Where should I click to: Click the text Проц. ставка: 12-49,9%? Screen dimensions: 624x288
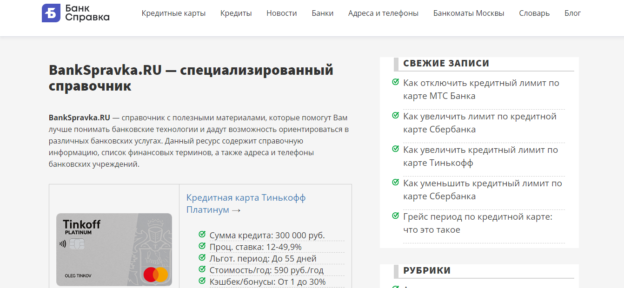[255, 247]
